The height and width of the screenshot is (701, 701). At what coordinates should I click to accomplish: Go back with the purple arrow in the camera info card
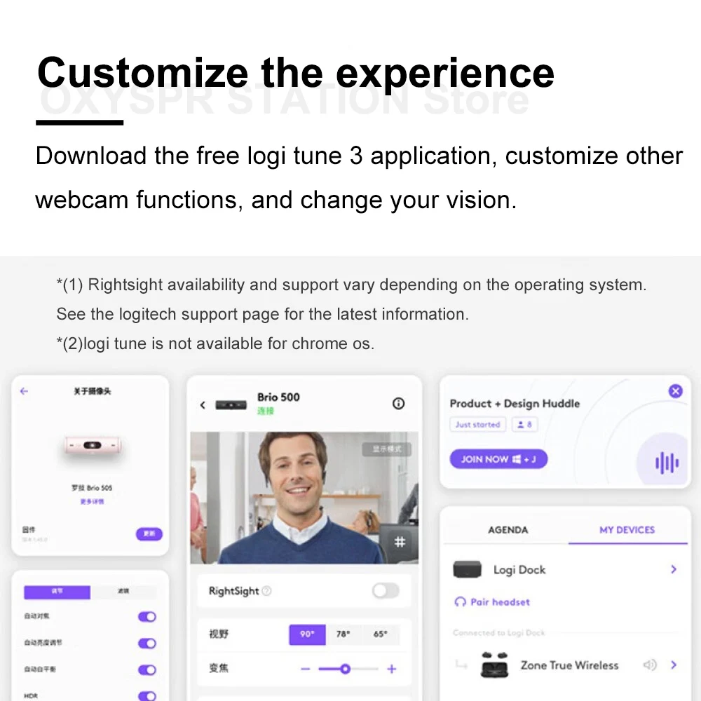tap(24, 391)
